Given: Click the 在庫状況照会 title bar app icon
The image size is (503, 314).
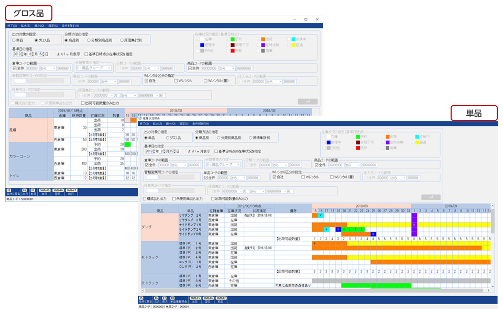Looking at the screenshot, I should 139,118.
